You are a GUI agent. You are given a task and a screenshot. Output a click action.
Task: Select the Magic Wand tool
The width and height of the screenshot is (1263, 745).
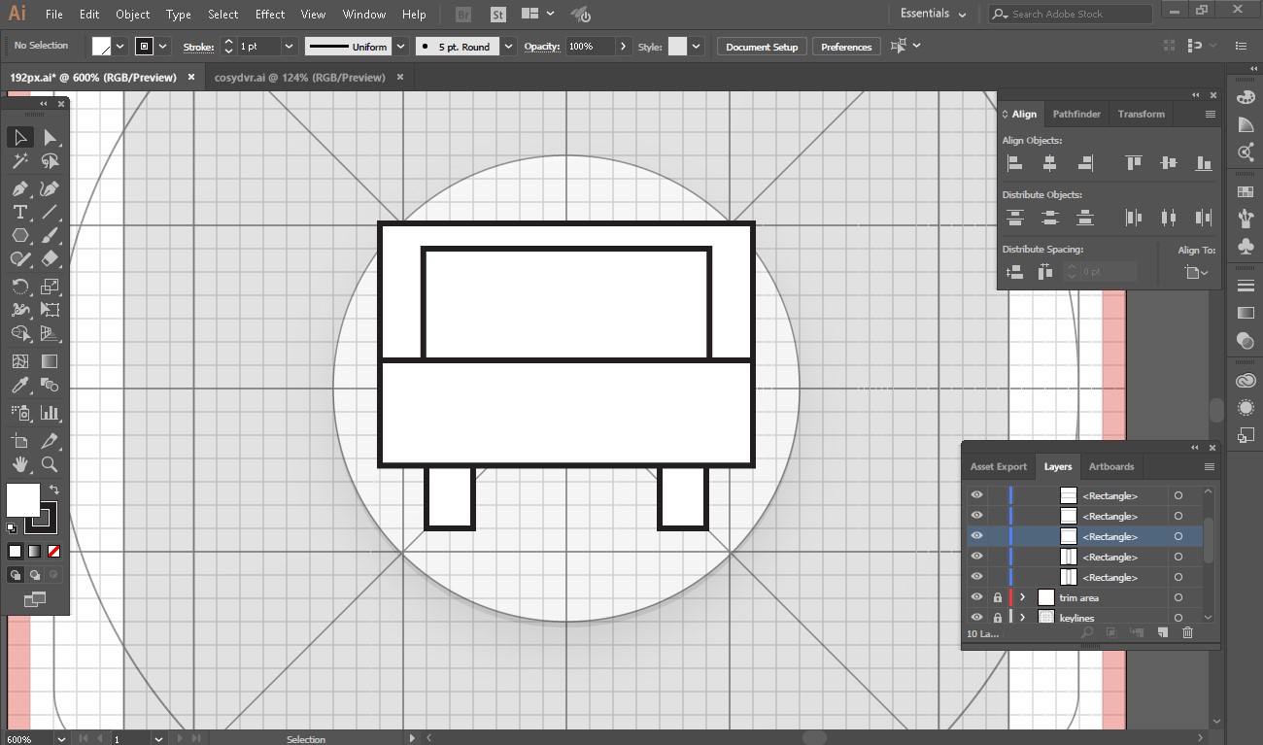click(x=20, y=161)
